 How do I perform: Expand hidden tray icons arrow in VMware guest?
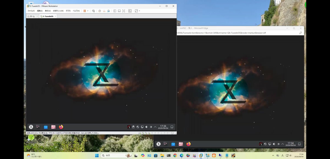click(x=155, y=127)
